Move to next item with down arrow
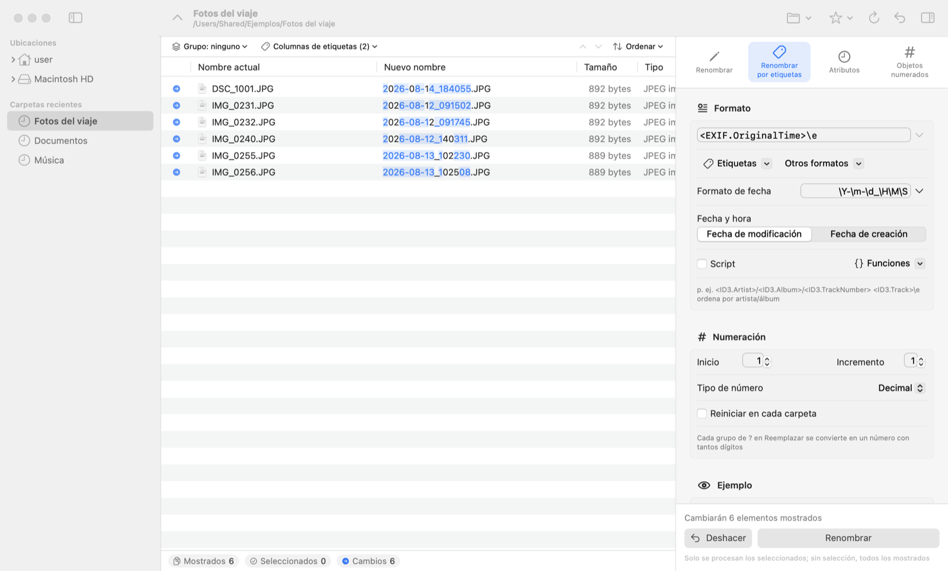Viewport: 948px width, 571px height. pos(598,46)
